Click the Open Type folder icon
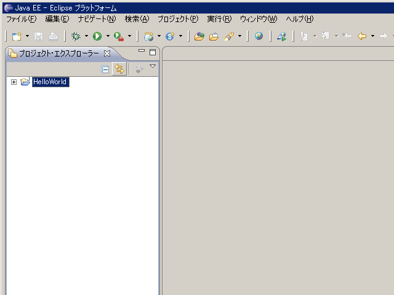The image size is (394, 295). coord(199,36)
